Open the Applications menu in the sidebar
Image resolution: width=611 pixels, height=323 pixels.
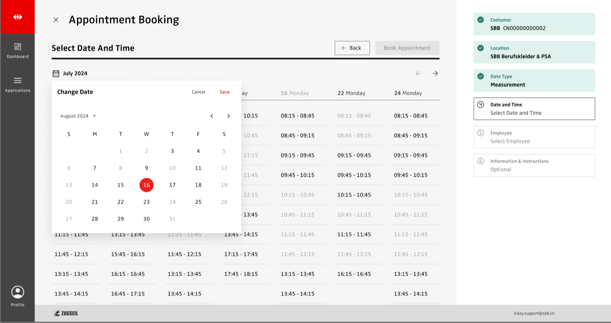pyautogui.click(x=18, y=84)
